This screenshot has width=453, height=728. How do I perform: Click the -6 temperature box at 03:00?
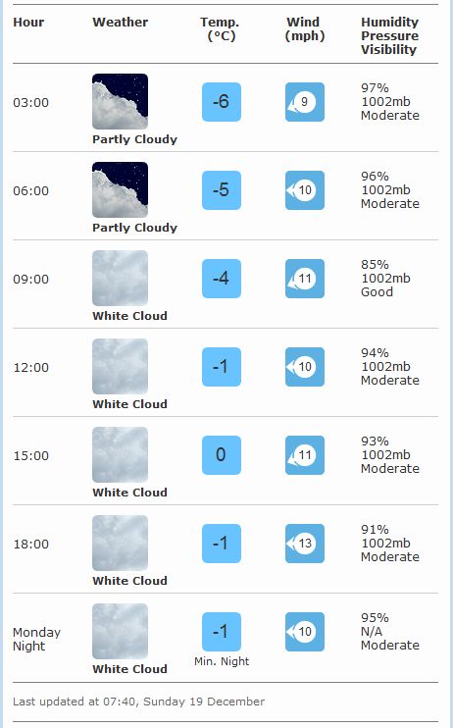pyautogui.click(x=222, y=102)
